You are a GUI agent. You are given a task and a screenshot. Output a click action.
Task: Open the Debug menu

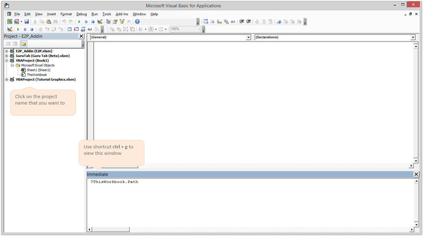click(81, 14)
